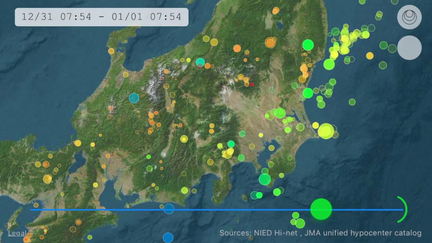432x243 pixels.
Task: Select the yellow marker with ring in central Japan
Action: [184, 139]
